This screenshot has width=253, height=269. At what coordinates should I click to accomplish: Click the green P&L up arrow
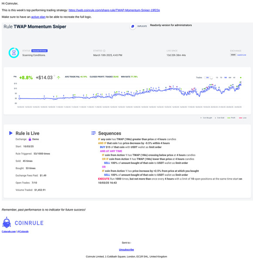[58, 78]
